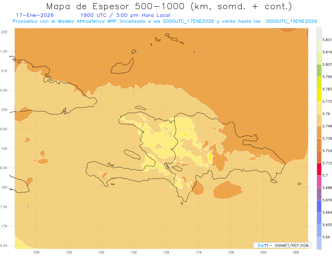Image resolution: width=332 pixels, height=256 pixels.
Task: Click the legend value 5.712
Action: [x=327, y=163]
